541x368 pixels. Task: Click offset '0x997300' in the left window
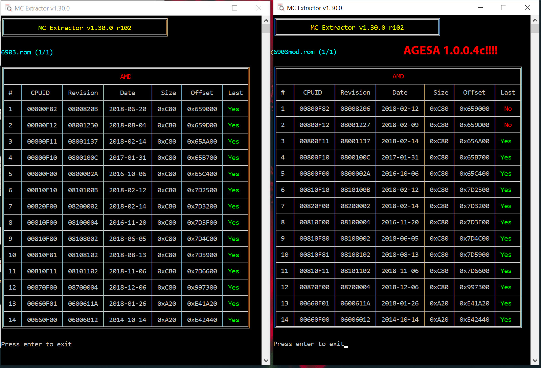click(202, 288)
